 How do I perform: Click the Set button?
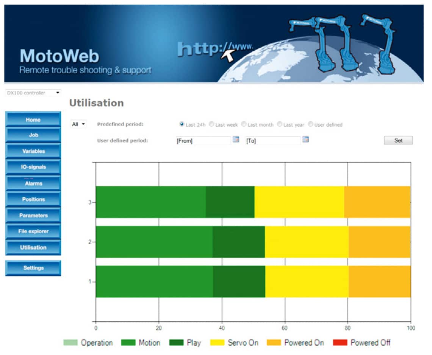398,141
